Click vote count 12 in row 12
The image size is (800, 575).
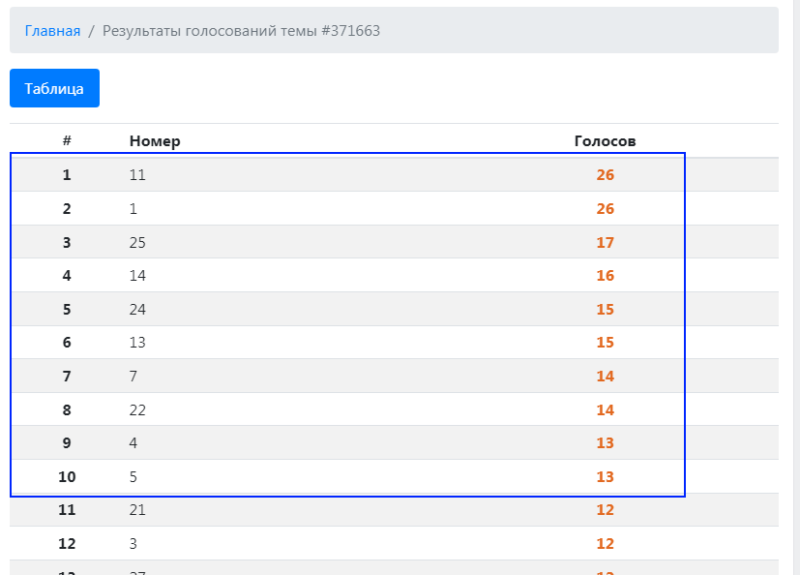click(606, 544)
